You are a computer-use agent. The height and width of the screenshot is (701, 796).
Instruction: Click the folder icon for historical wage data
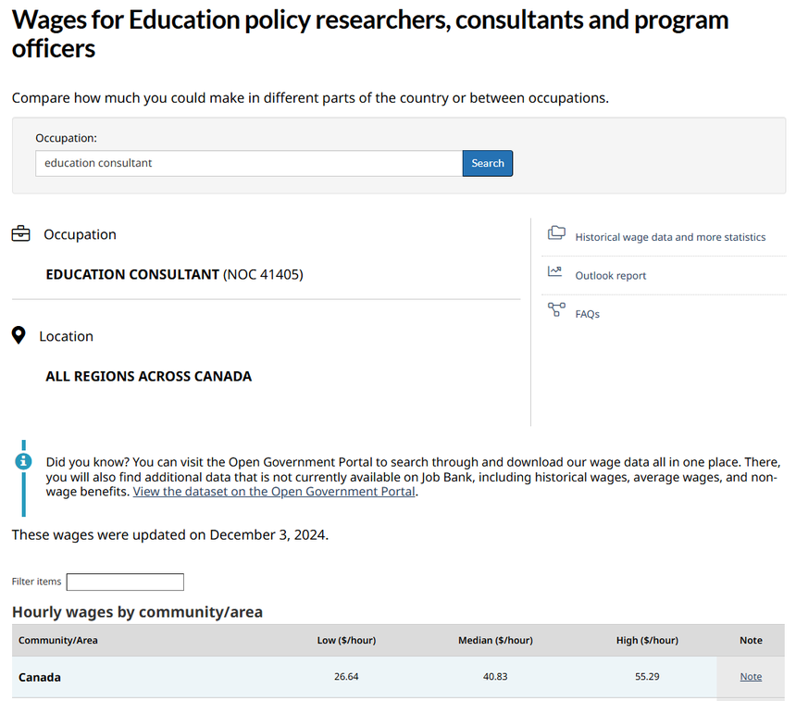coord(555,233)
